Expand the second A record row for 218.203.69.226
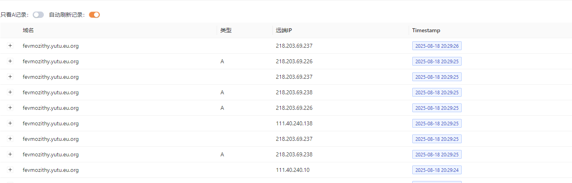The image size is (572, 183). 10,108
